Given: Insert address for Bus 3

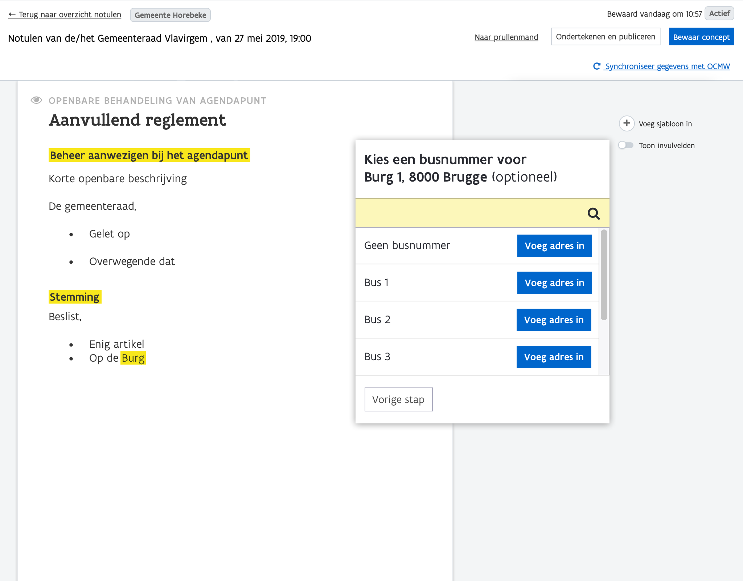Looking at the screenshot, I should (554, 357).
